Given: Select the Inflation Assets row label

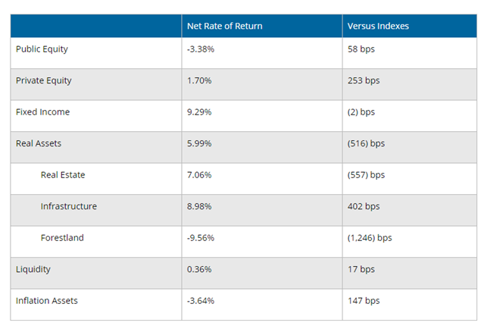Looking at the screenshot, I should [47, 301].
